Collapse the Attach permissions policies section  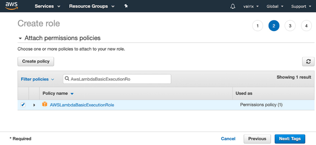pyautogui.click(x=20, y=38)
